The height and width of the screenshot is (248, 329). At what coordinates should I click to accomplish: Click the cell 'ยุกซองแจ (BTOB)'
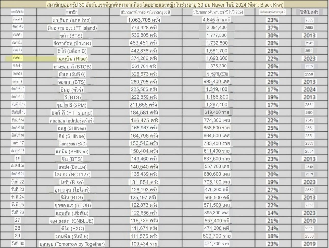pyautogui.click(x=73, y=205)
